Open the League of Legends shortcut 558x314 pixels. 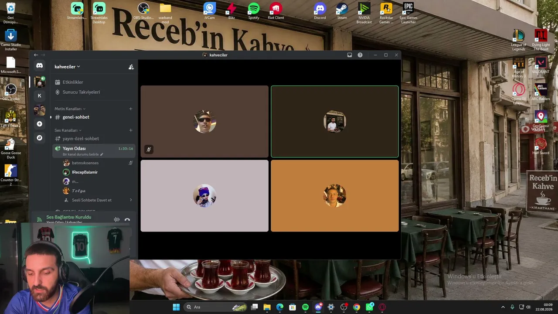coord(519,40)
